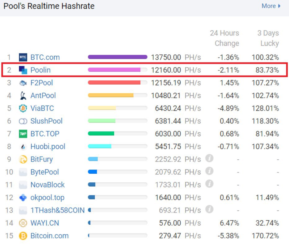289x248 pixels.
Task: Click the 12156.19 PH/s hashrate value
Action: (176, 83)
